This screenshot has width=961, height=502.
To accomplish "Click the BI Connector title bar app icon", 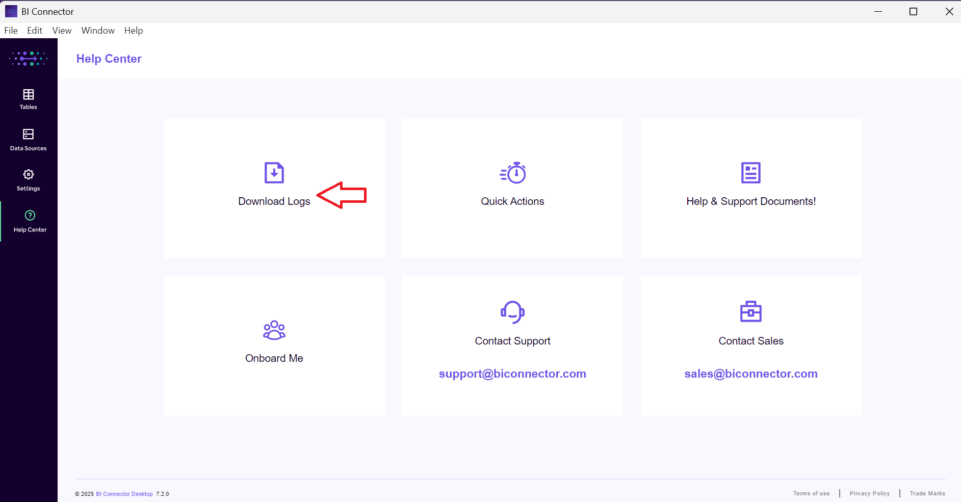I will tap(11, 11).
